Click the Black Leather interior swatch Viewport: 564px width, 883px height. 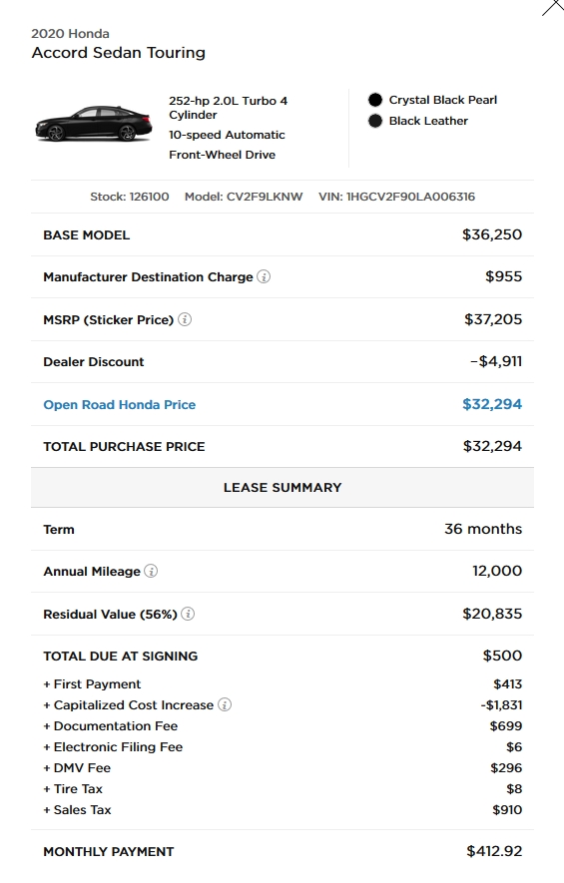(x=375, y=121)
